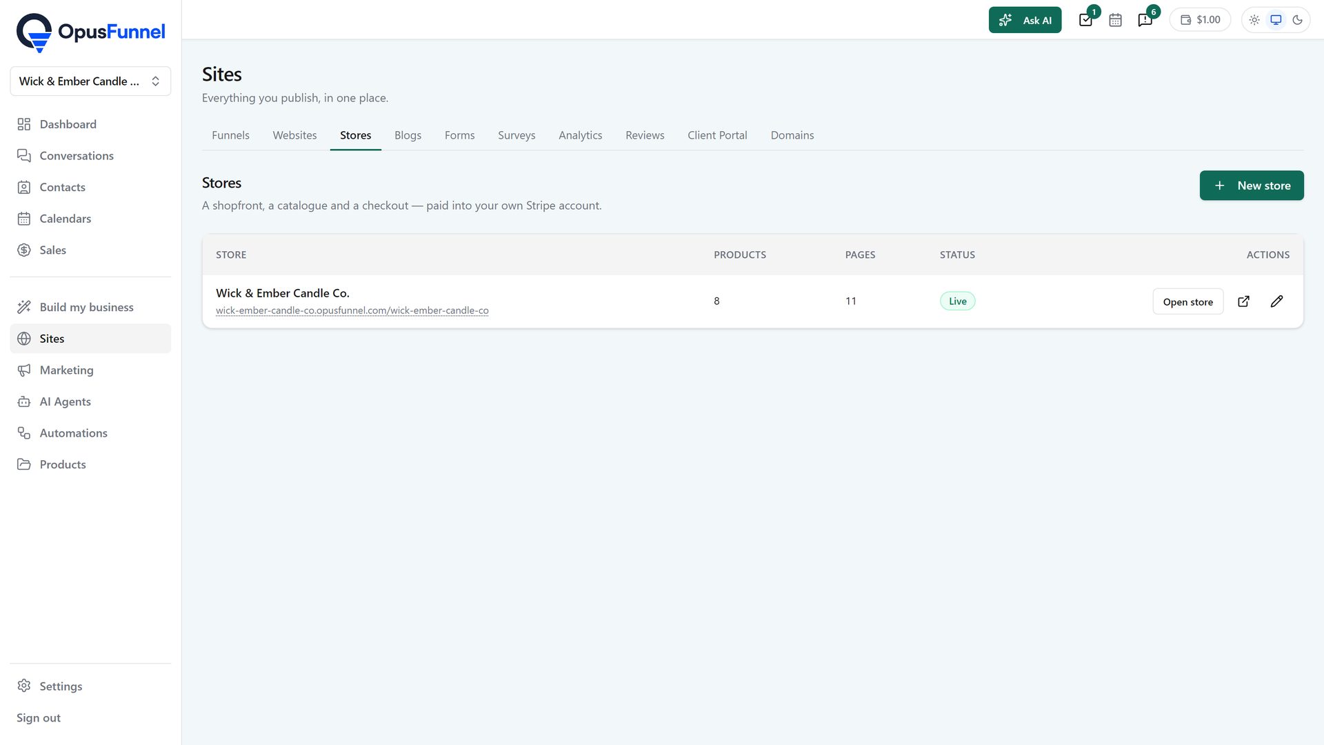Screen dimensions: 1324x745
Task: Open Automations in the sidebar
Action: coord(90,433)
